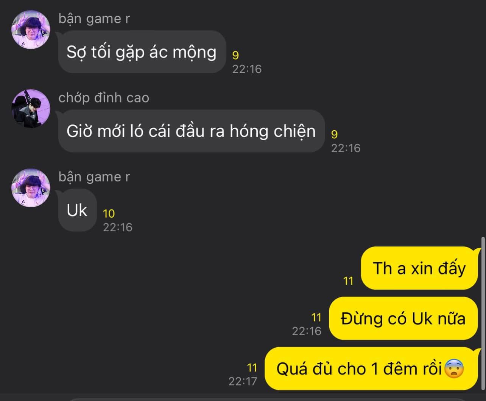Click the 'bận game r' name above 'Uk'
This screenshot has height=401, width=486.
click(94, 177)
